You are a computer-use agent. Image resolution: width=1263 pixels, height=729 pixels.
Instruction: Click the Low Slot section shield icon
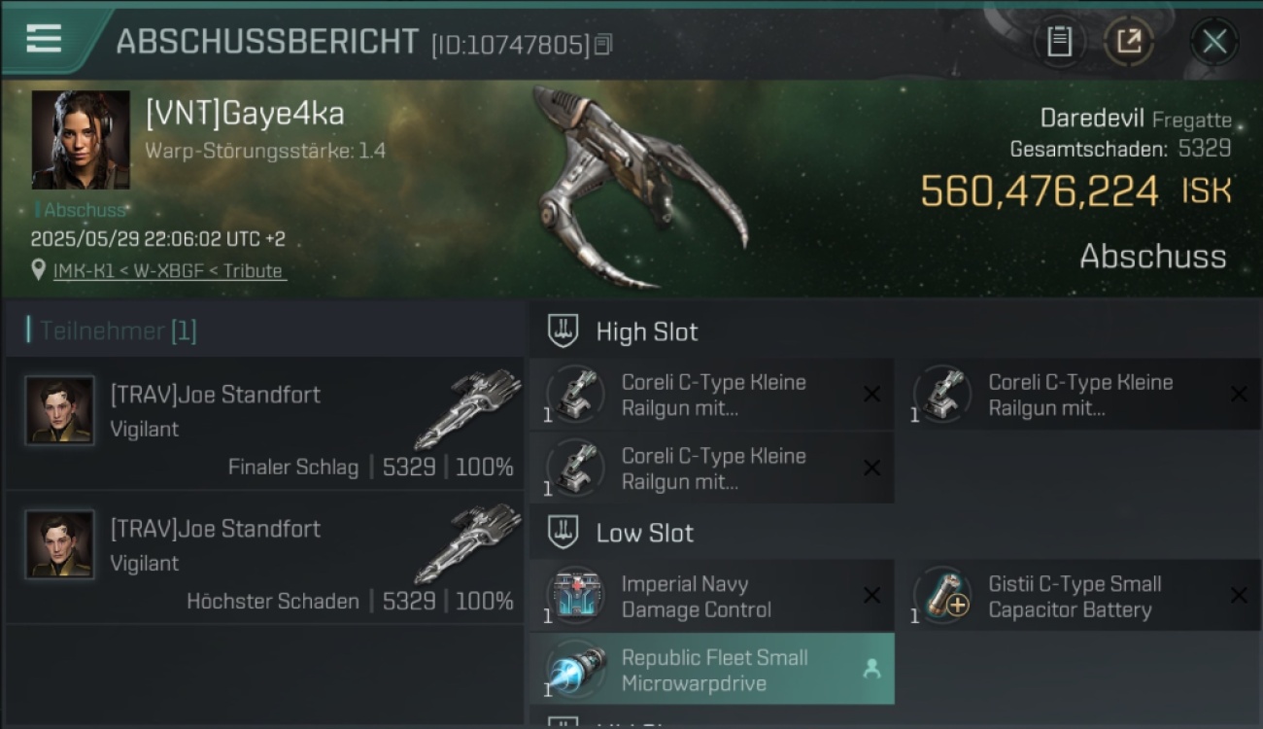pyautogui.click(x=563, y=532)
